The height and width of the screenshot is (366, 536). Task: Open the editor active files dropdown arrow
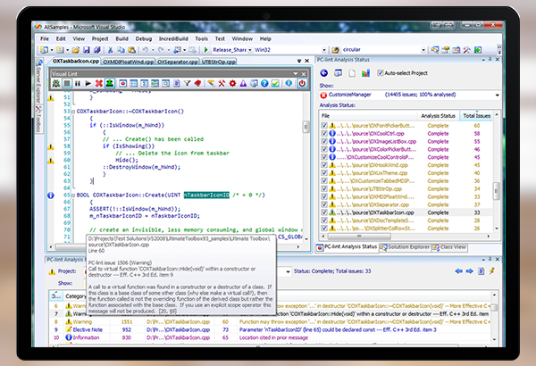[x=299, y=61]
